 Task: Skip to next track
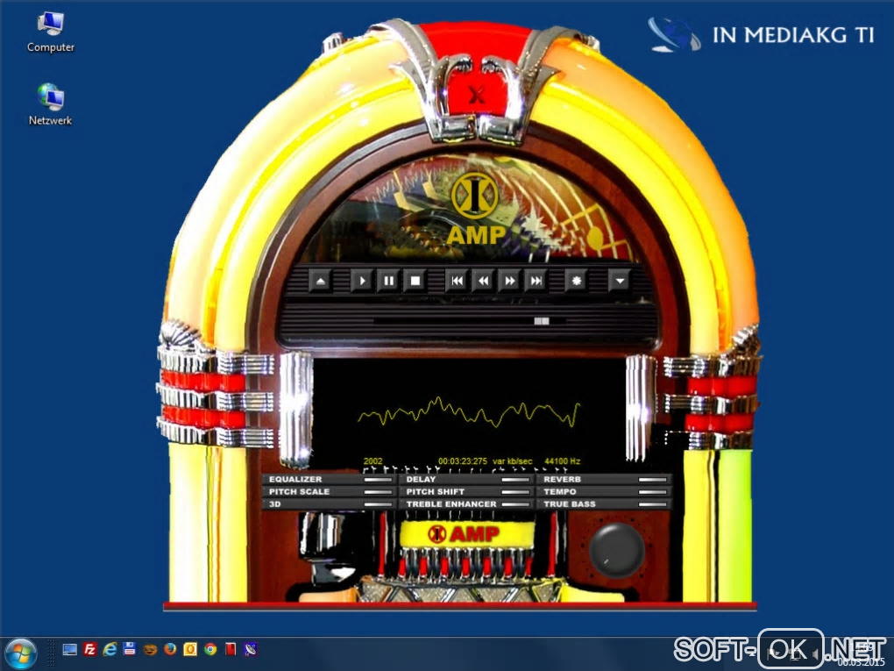(x=536, y=281)
